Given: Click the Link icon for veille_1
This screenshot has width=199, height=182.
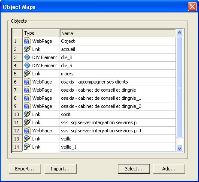Looking at the screenshot, I should coord(27,147).
